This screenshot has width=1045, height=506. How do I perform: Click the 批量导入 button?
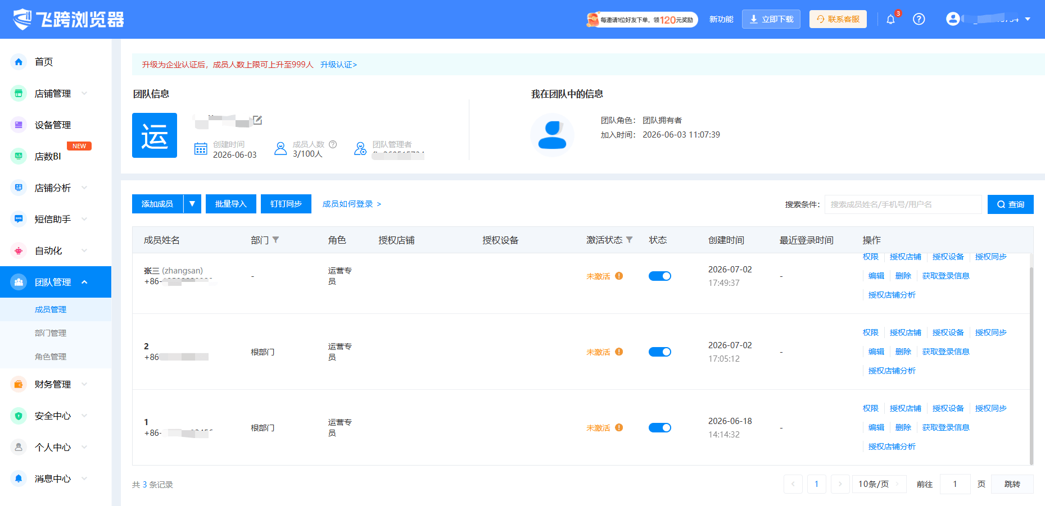(x=231, y=204)
